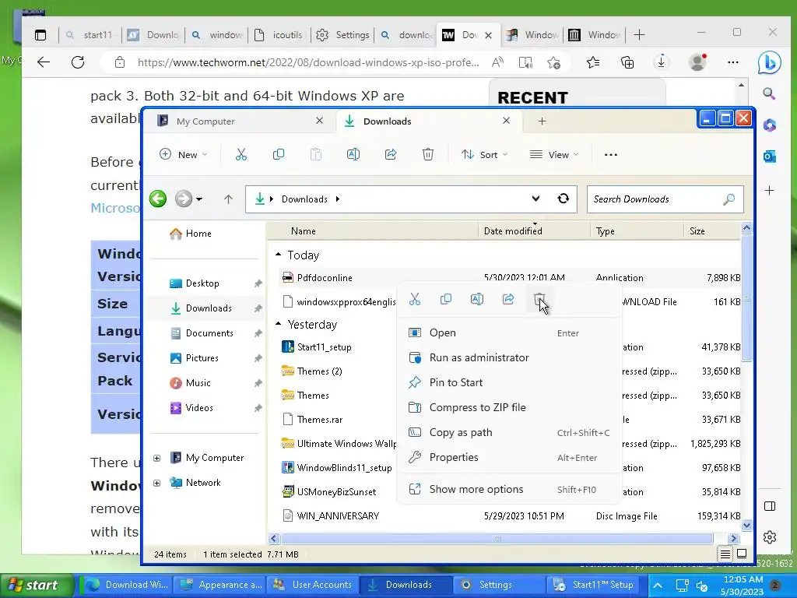Open Edge sidebar settings gear
The width and height of the screenshot is (797, 598).
click(x=770, y=537)
